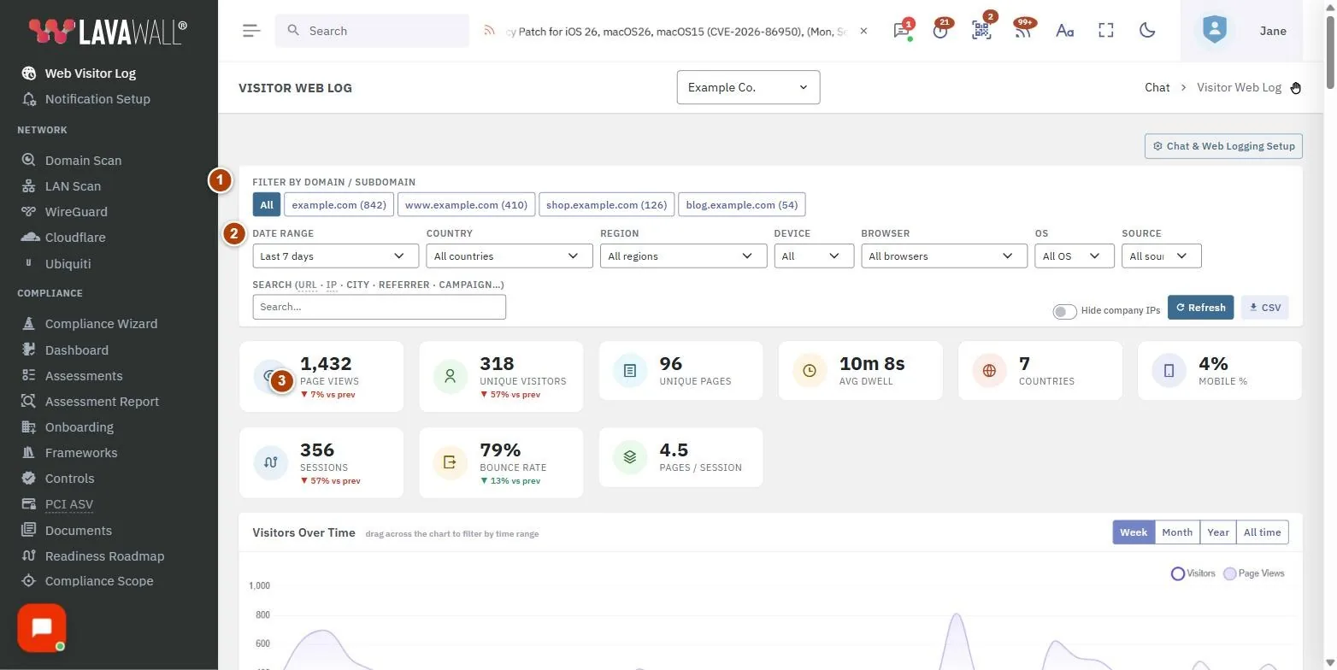Open Compliance Wizard

click(x=90, y=324)
